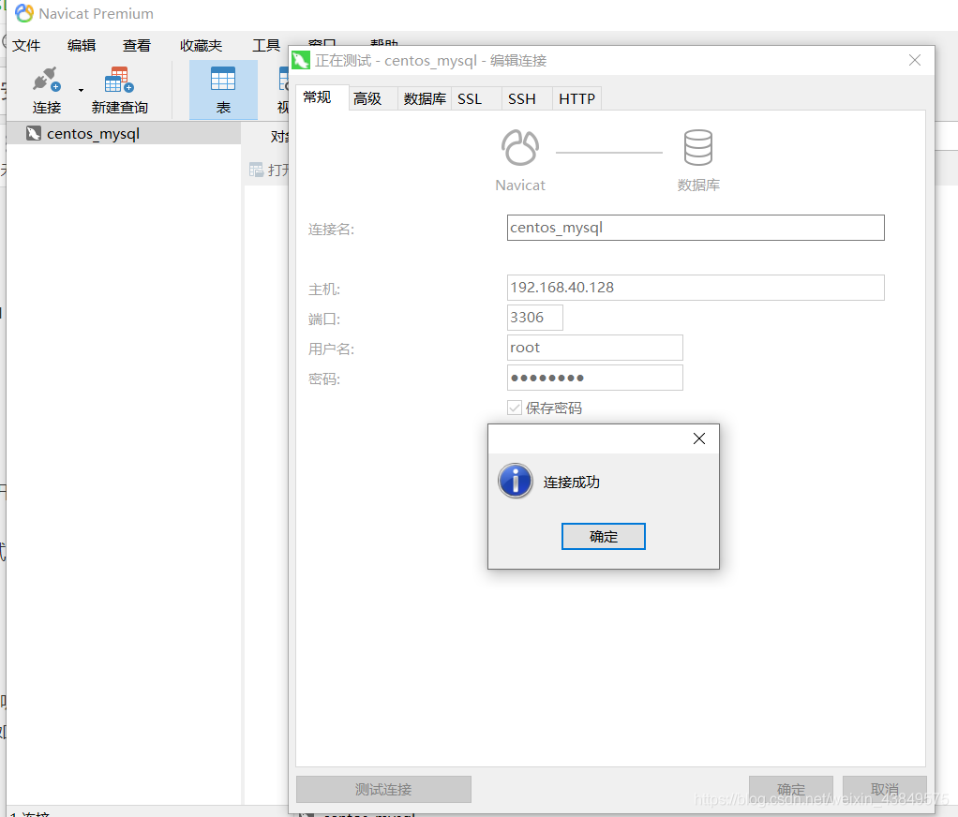Click the 连接名 input field

(696, 228)
